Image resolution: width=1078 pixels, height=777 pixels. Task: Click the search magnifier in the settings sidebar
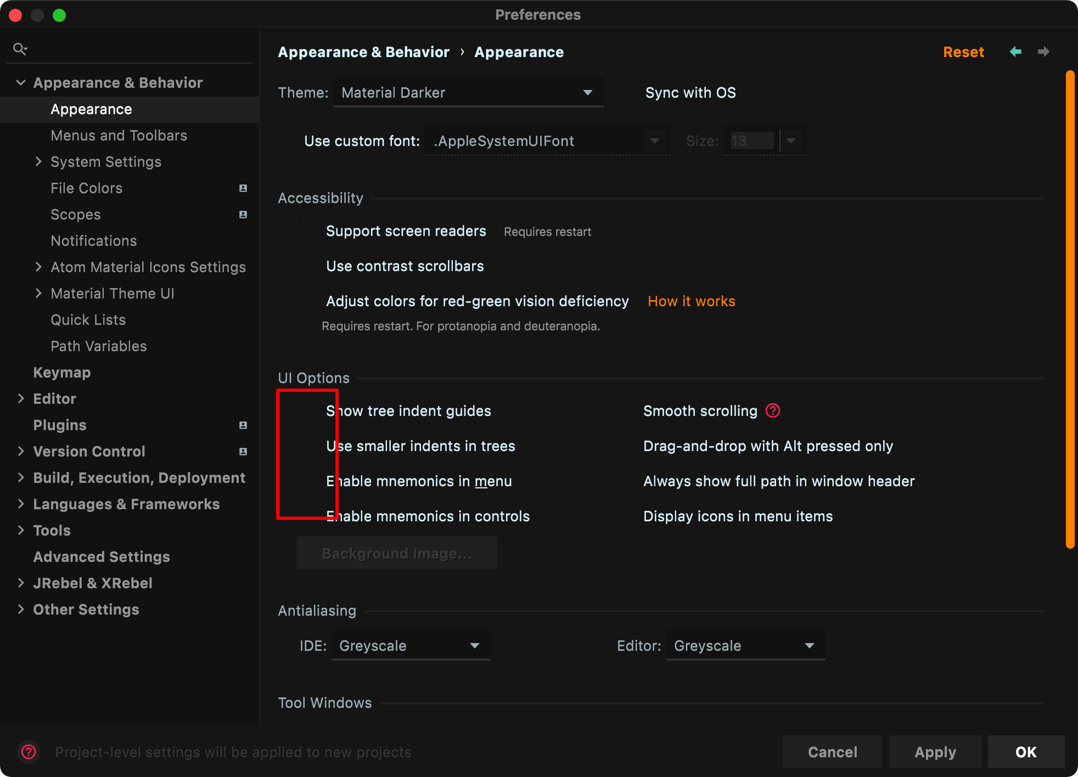[20, 48]
